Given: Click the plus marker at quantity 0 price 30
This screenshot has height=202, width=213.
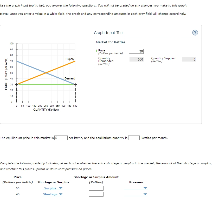Looking at the screenshot, I should point(16,84).
